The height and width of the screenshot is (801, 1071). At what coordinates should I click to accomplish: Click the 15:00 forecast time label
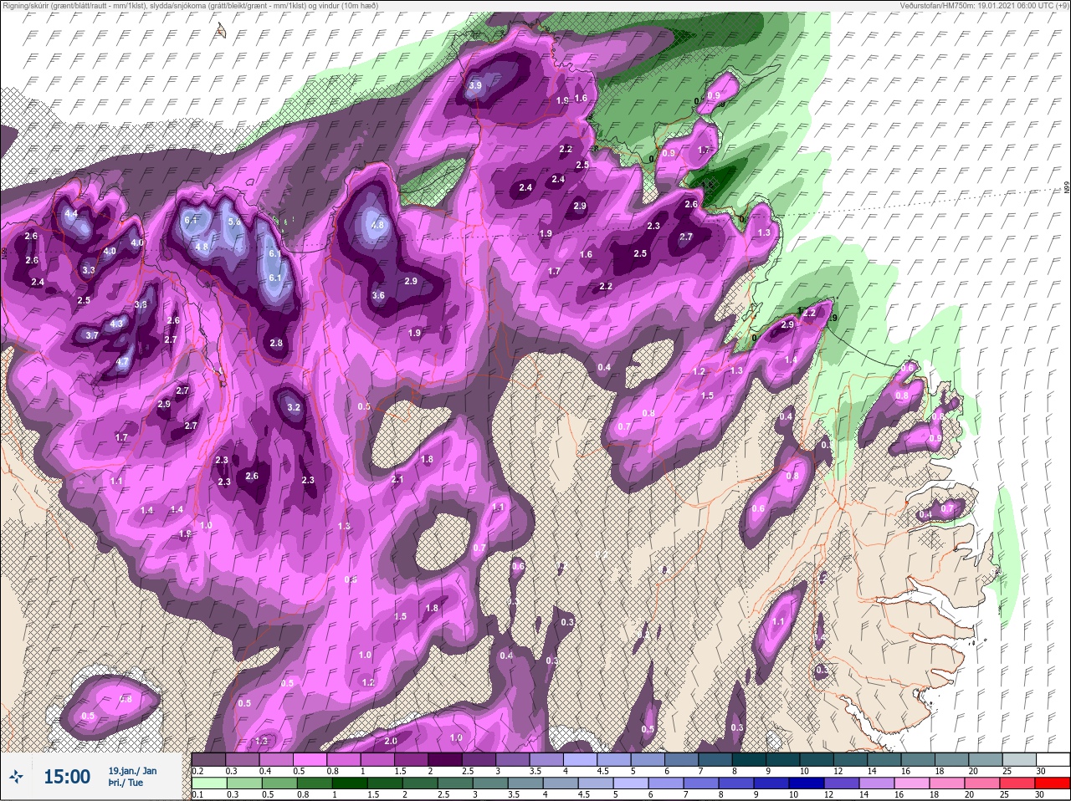coord(66,777)
